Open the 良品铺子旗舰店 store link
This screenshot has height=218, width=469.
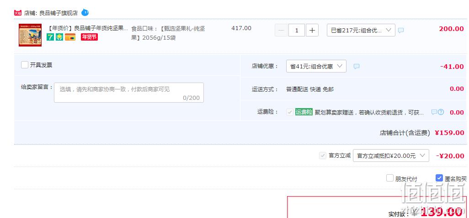(x=59, y=13)
